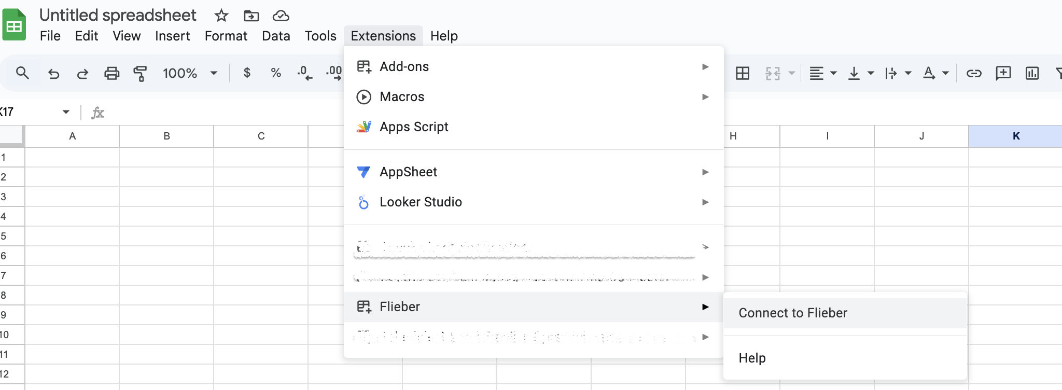Click the search magnifier icon in toolbar
Viewport: 1062px width, 390px height.
coord(22,73)
